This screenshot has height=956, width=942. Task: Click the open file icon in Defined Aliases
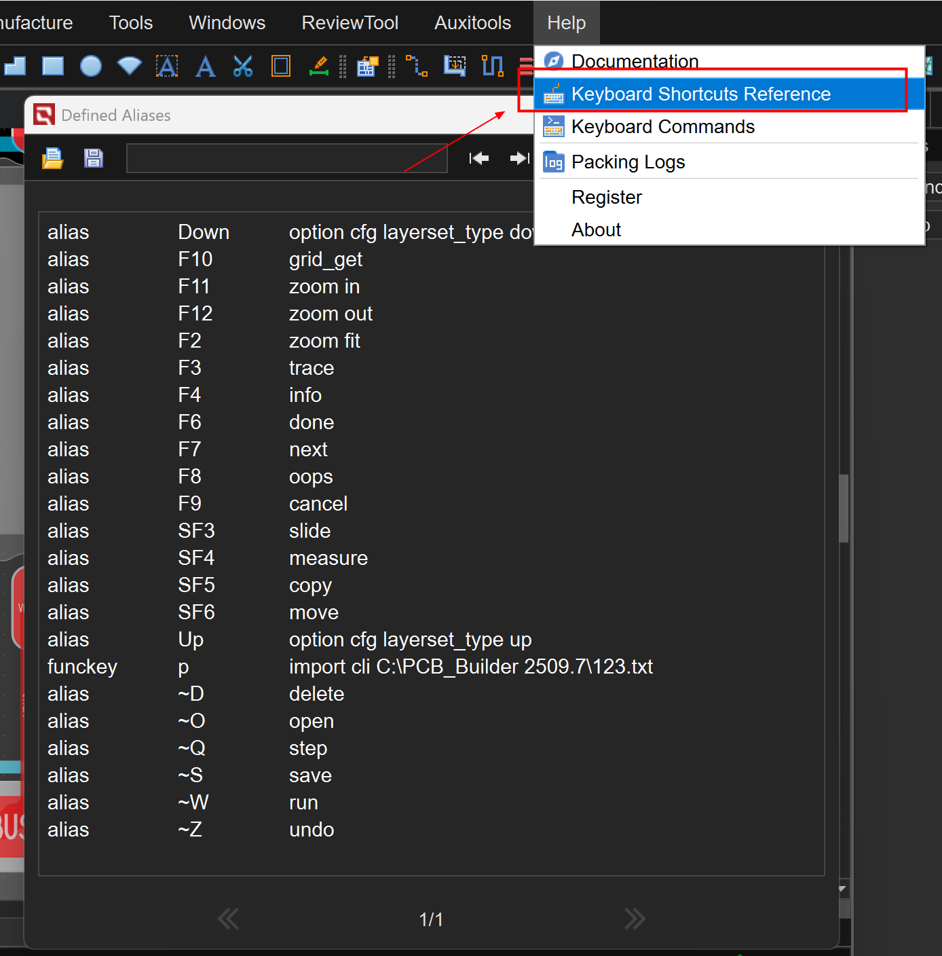coord(52,158)
